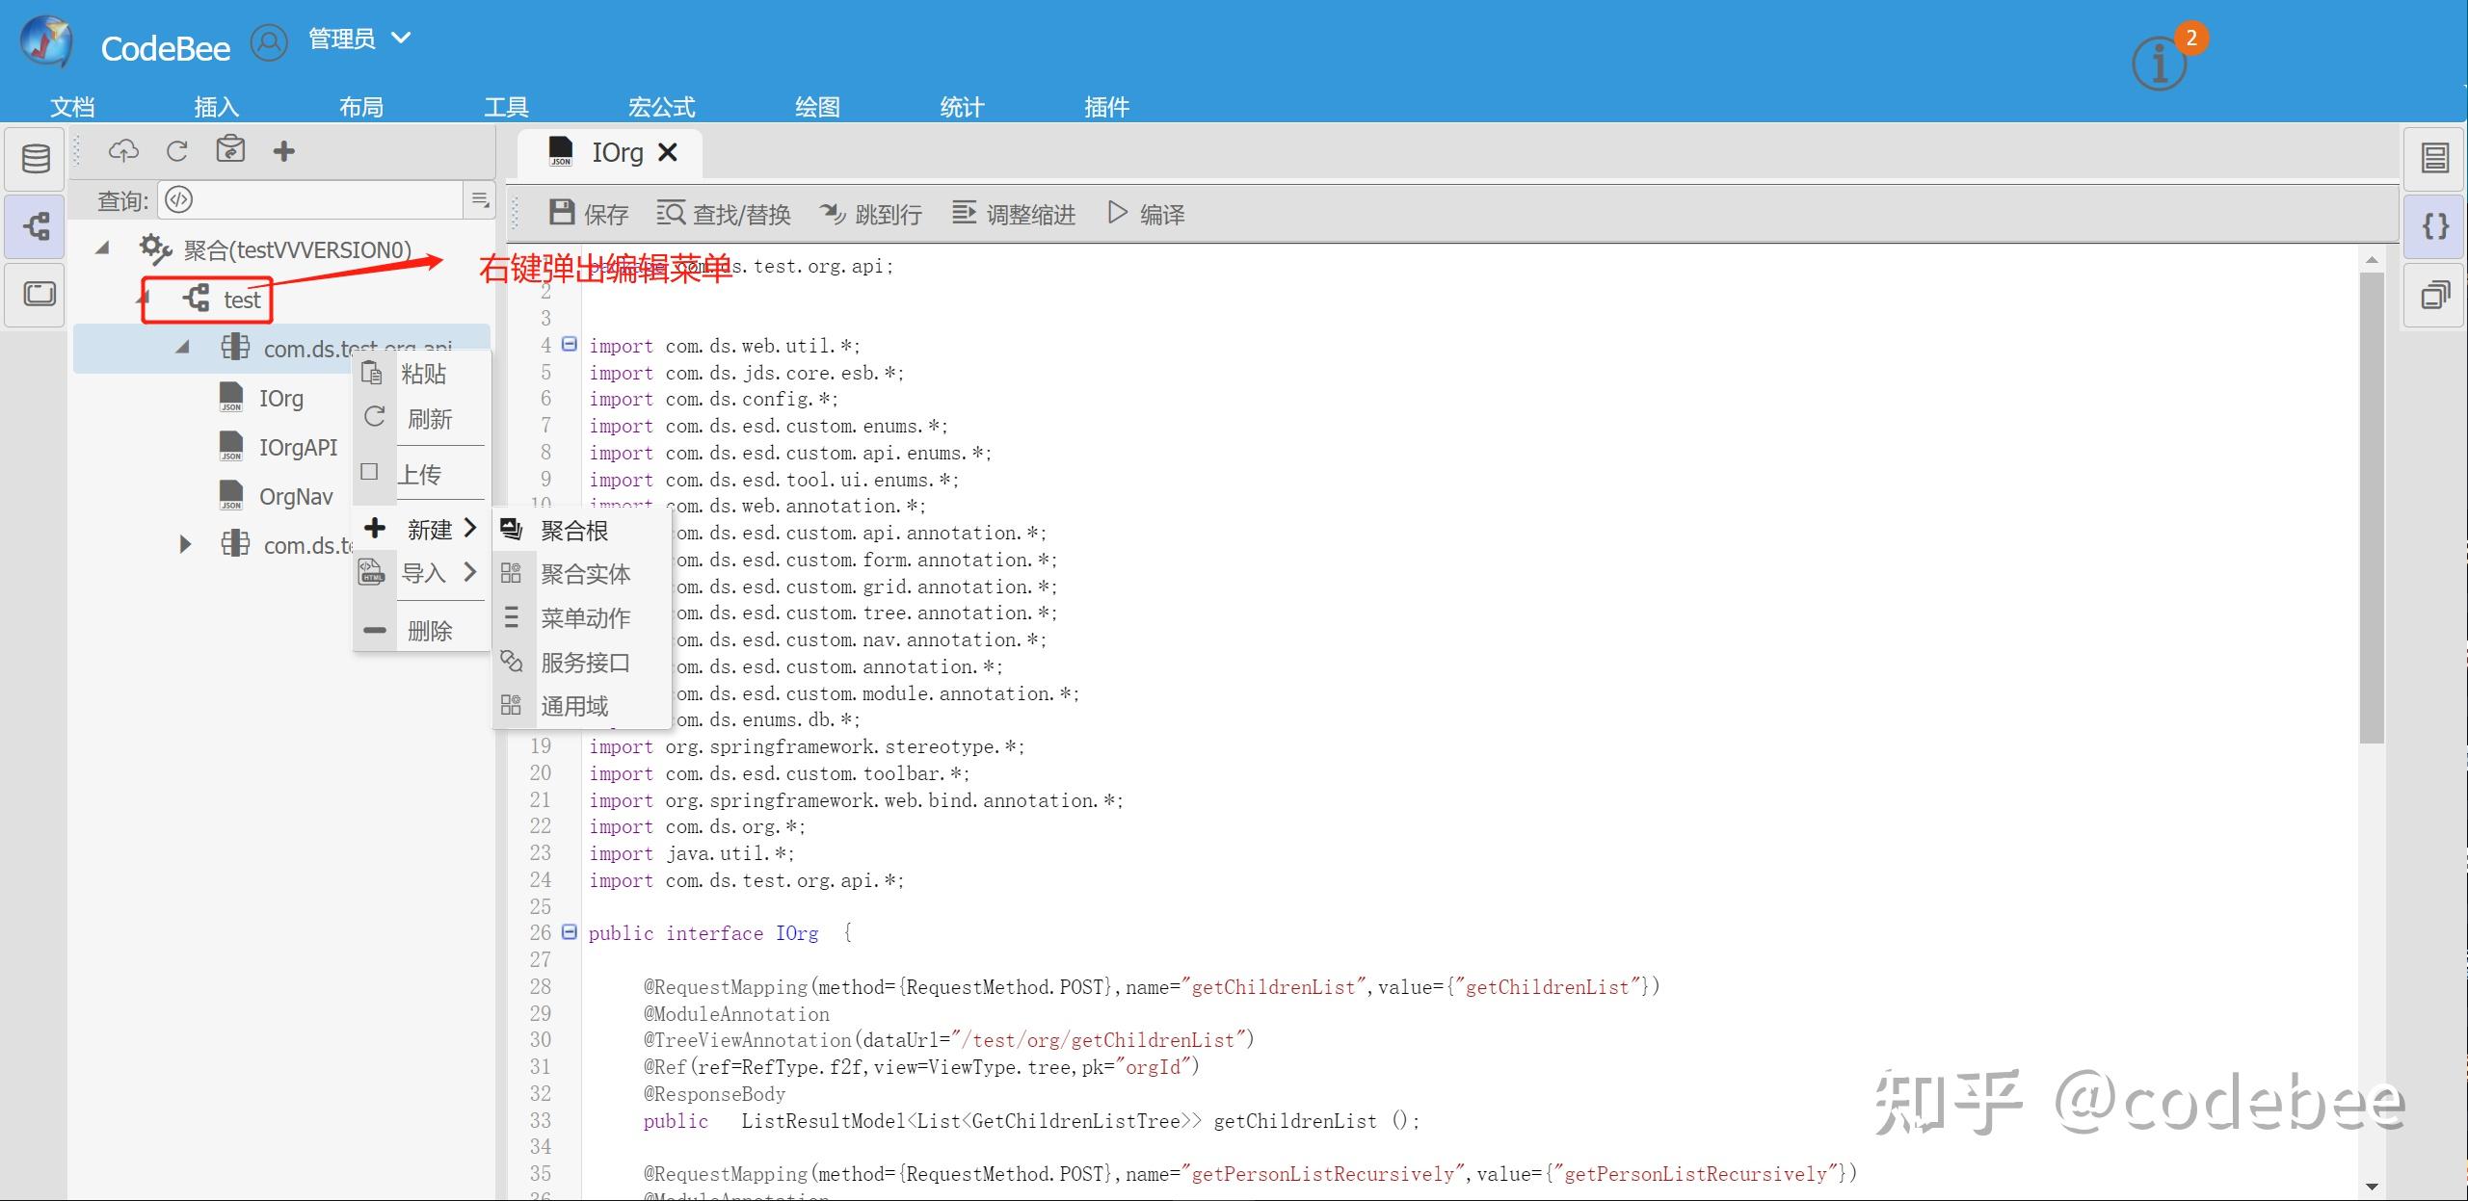Refresh the project tree with the refresh icon
The image size is (2468, 1201).
point(177,150)
